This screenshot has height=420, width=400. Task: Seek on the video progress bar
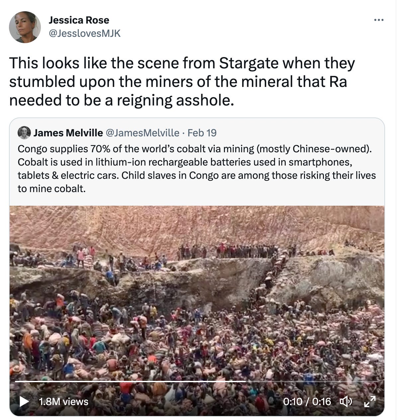(x=199, y=382)
